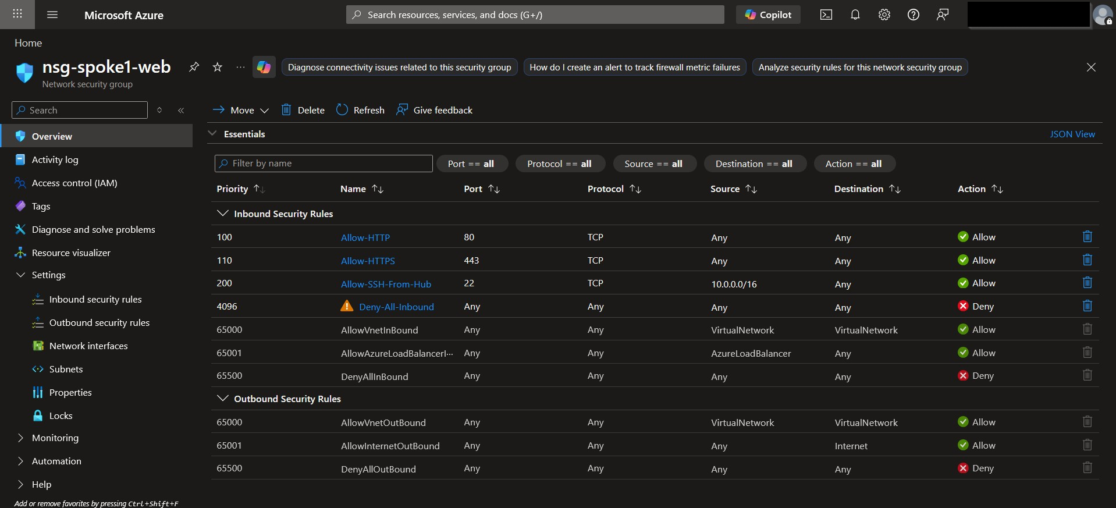The height and width of the screenshot is (508, 1116).
Task: Close the nsg-spoke1-web blade
Action: pos(1091,68)
